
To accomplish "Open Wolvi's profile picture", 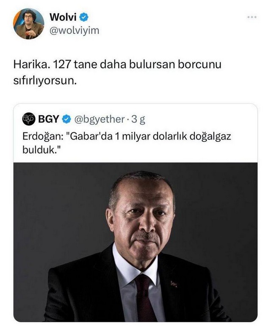I will [x=29, y=24].
